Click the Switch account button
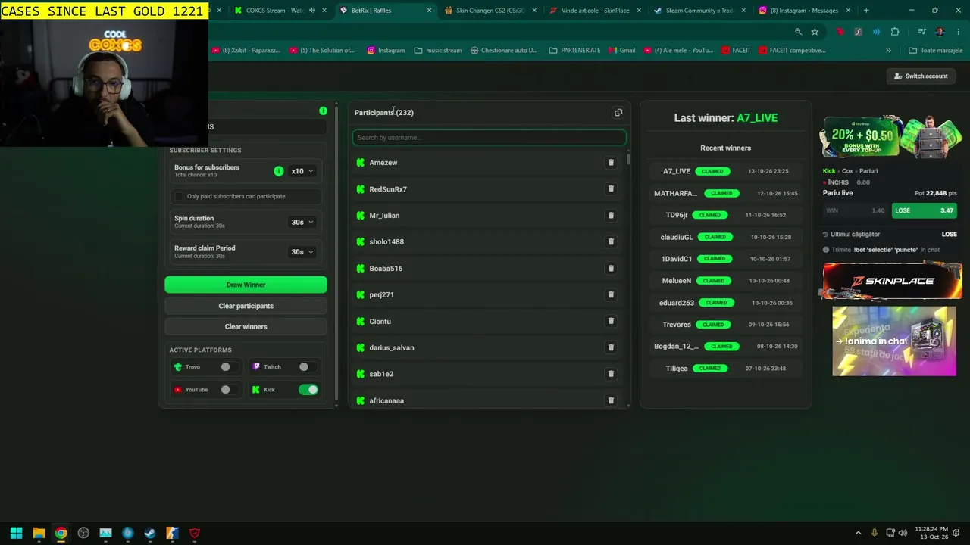 [920, 76]
